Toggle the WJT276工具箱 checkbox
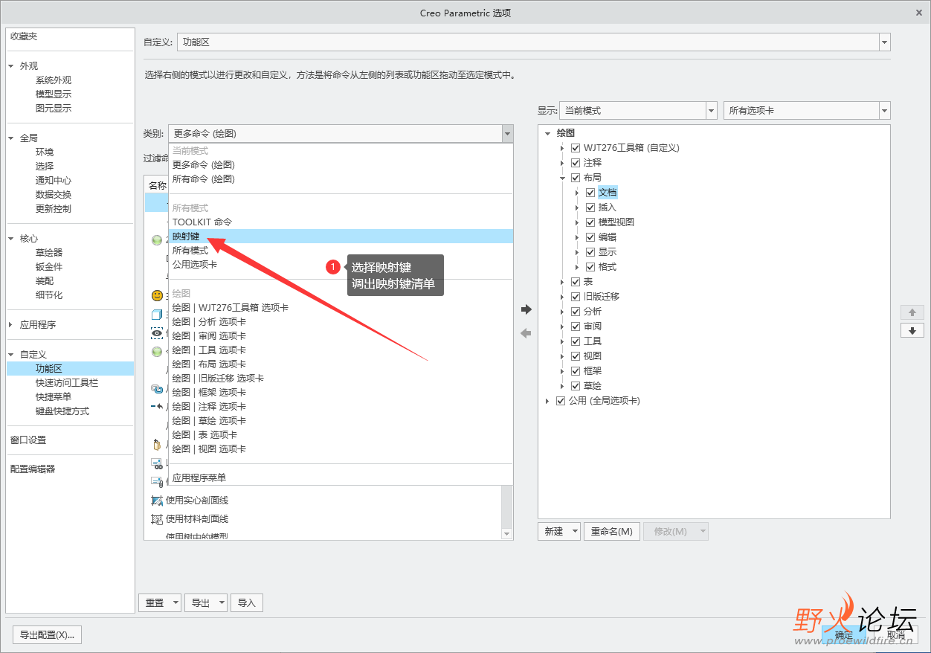Image resolution: width=931 pixels, height=653 pixels. (576, 148)
